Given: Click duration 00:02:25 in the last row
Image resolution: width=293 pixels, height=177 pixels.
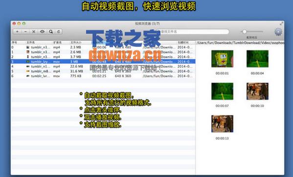Looking at the screenshot, I should pyautogui.click(x=99, y=76).
